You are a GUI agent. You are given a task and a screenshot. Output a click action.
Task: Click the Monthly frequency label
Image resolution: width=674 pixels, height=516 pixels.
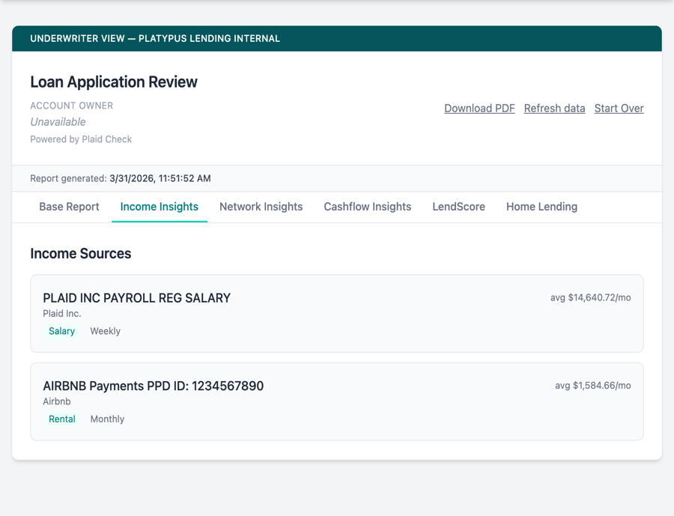click(107, 419)
